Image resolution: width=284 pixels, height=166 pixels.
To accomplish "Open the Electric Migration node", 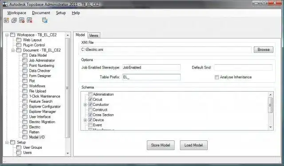I will click(x=42, y=122).
